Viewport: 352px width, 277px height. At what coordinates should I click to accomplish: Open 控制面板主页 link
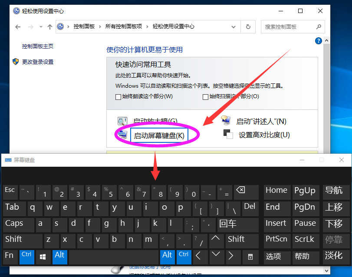pos(37,46)
